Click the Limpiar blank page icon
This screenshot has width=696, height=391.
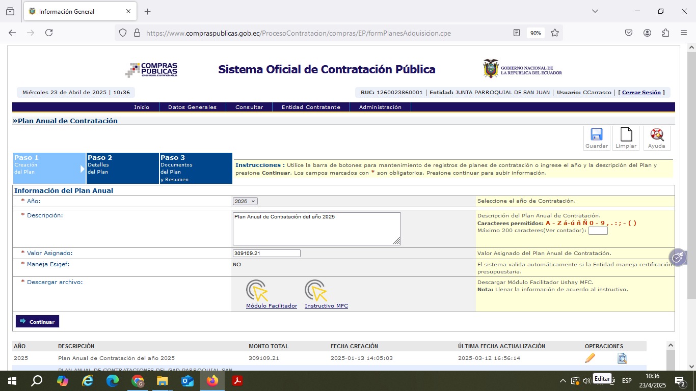pyautogui.click(x=626, y=135)
